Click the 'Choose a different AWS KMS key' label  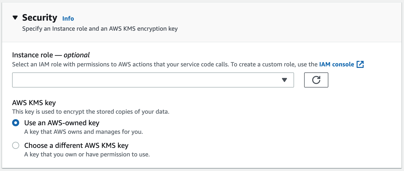click(x=76, y=145)
